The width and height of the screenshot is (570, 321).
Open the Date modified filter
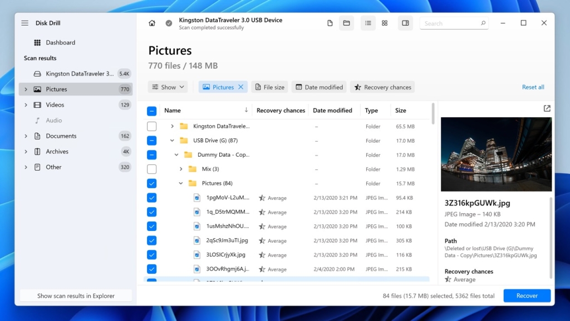pyautogui.click(x=319, y=87)
